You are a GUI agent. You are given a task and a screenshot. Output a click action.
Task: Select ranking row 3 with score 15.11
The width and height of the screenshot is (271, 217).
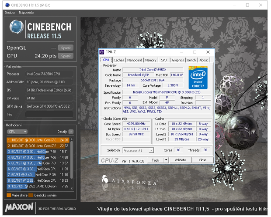click(38, 152)
